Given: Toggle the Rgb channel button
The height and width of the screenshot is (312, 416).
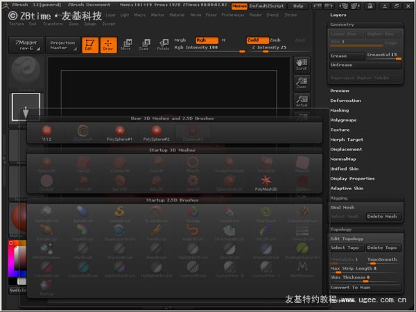Looking at the screenshot, I should (207, 40).
